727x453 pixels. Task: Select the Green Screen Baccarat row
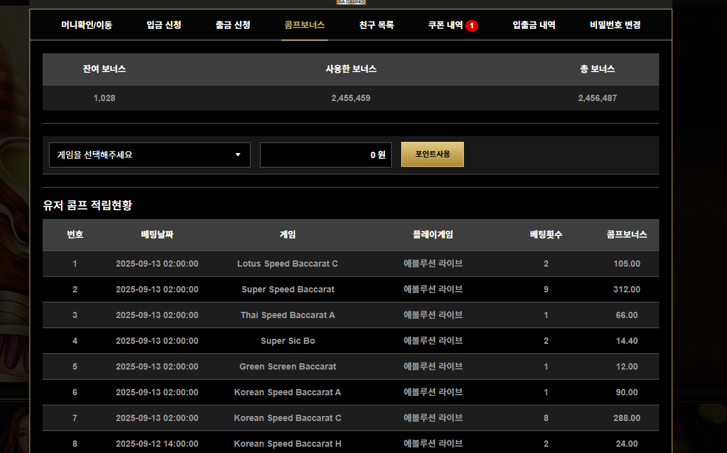(350, 366)
